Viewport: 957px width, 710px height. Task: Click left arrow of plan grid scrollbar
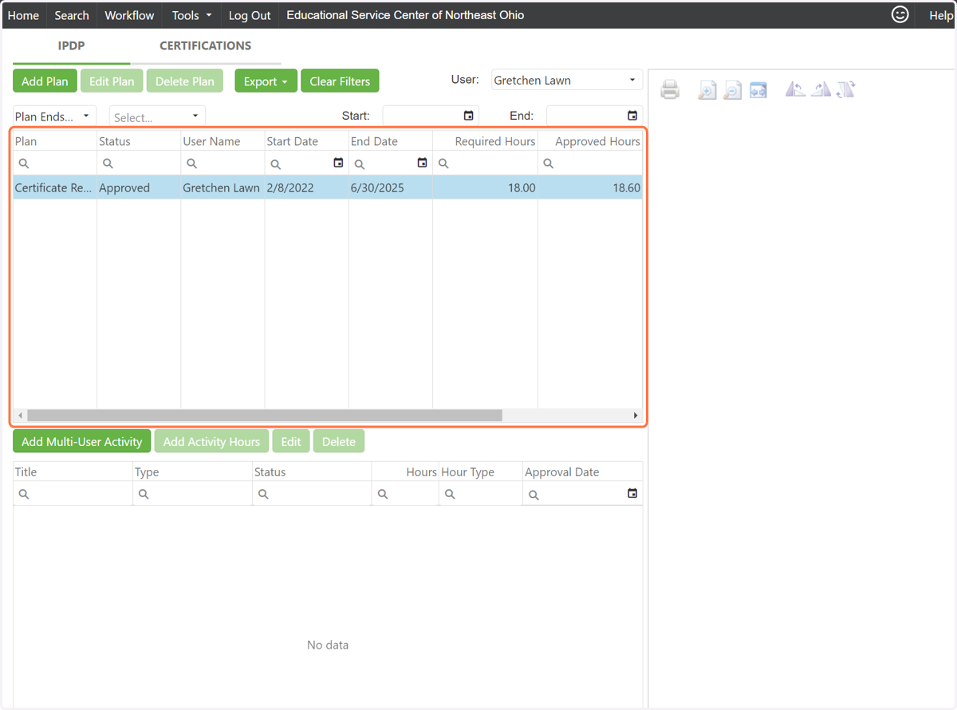click(20, 416)
